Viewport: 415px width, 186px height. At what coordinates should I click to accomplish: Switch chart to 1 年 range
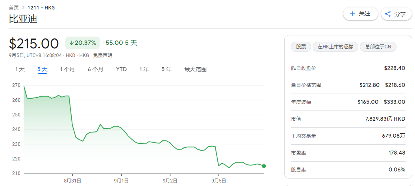144,70
